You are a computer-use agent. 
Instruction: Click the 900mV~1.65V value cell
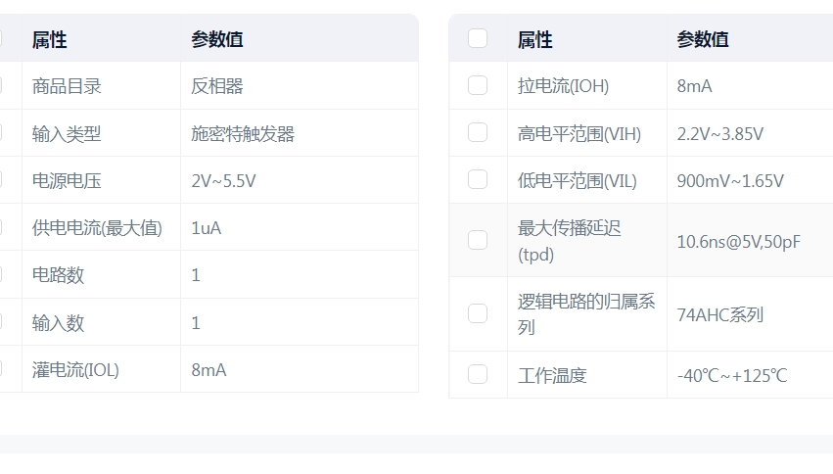click(x=730, y=181)
